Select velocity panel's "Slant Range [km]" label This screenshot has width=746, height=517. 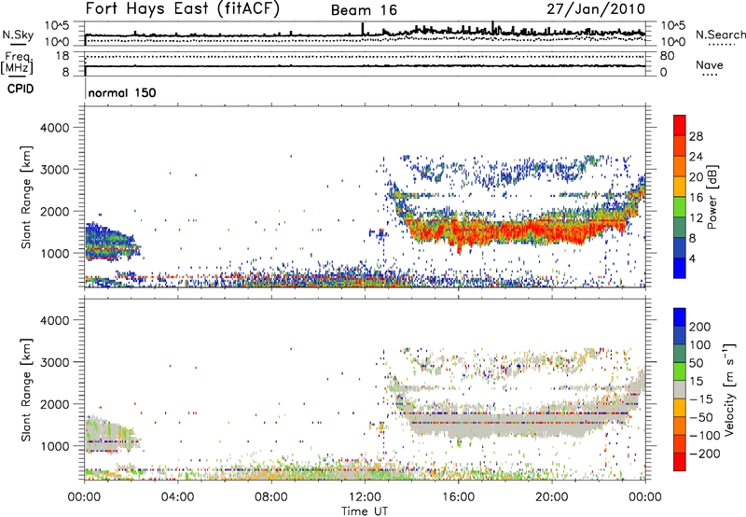(x=26, y=390)
